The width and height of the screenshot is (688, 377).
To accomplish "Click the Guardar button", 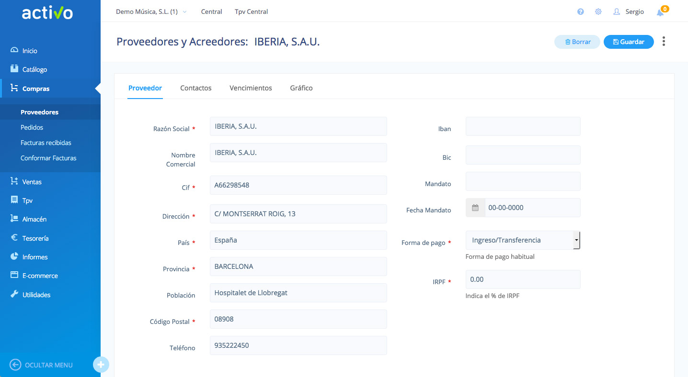I will pos(629,42).
